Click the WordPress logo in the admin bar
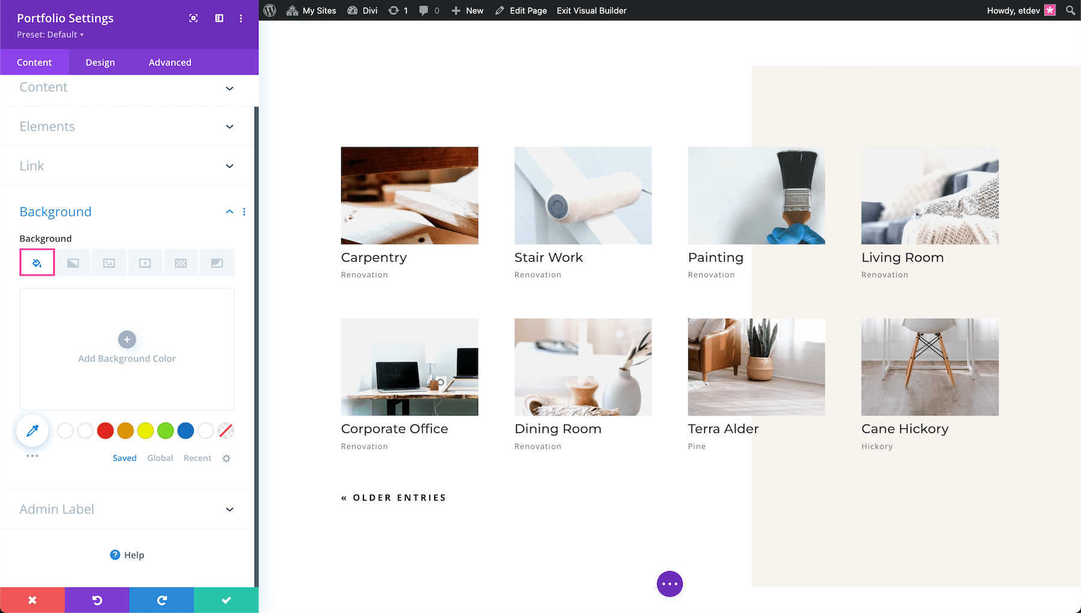 pyautogui.click(x=270, y=10)
